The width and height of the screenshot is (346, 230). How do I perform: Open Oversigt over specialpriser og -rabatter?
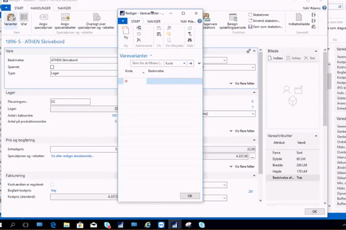click(96, 21)
